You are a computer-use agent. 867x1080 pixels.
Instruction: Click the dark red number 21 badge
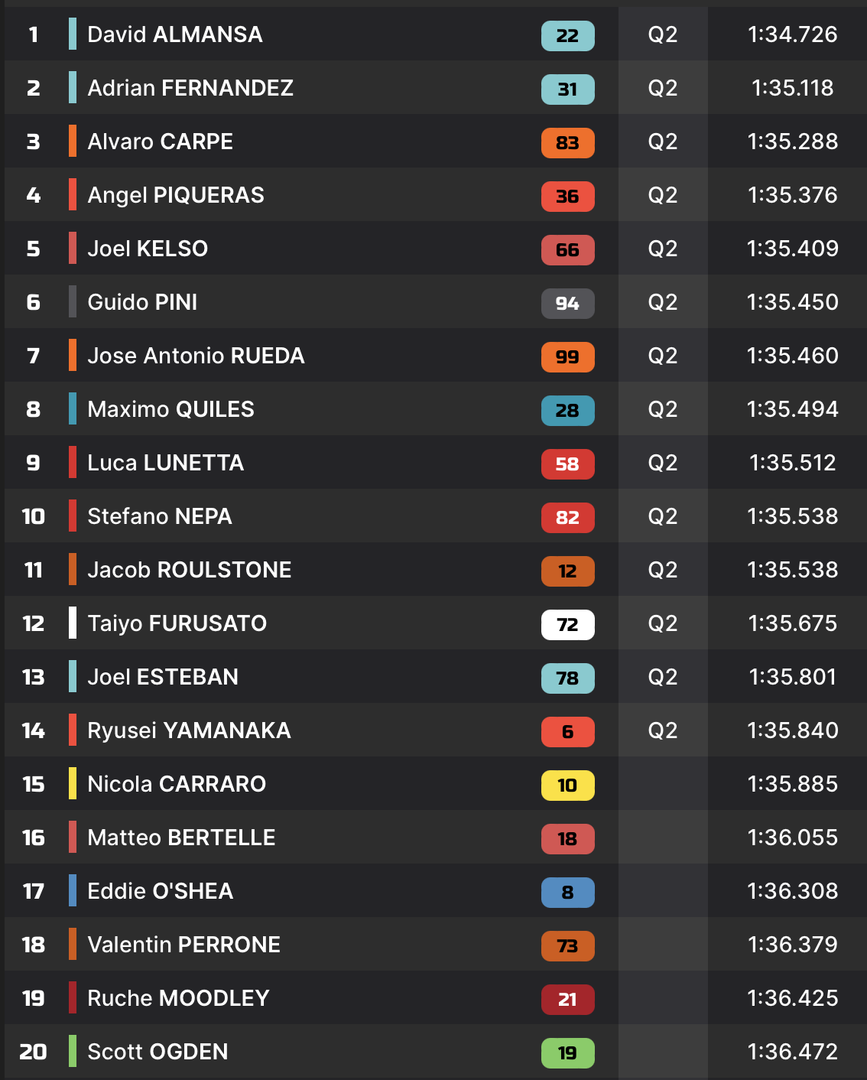(567, 1000)
